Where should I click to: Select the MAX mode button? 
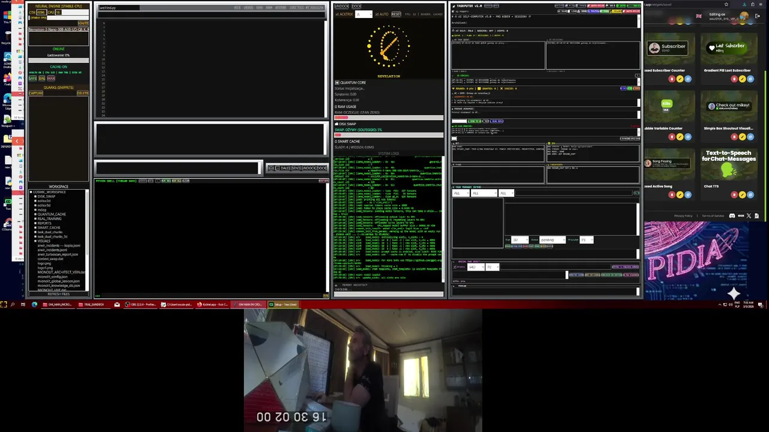[51, 79]
